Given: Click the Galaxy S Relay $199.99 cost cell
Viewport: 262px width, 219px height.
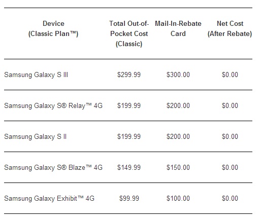Looking at the screenshot, I should pos(129,105).
